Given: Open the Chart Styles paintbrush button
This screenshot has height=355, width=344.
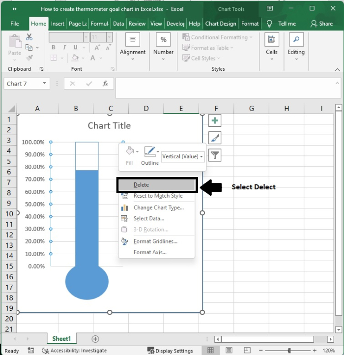Looking at the screenshot, I should point(215,138).
